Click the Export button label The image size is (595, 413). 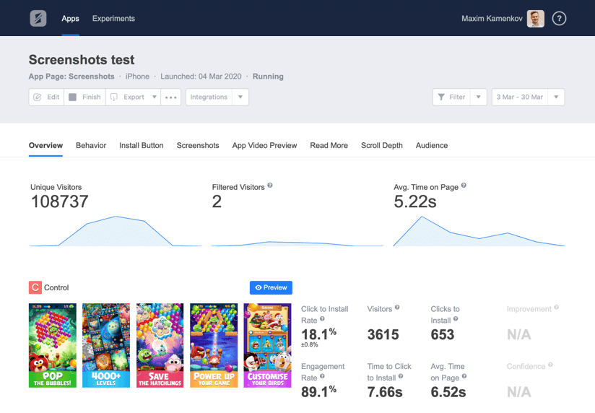134,97
